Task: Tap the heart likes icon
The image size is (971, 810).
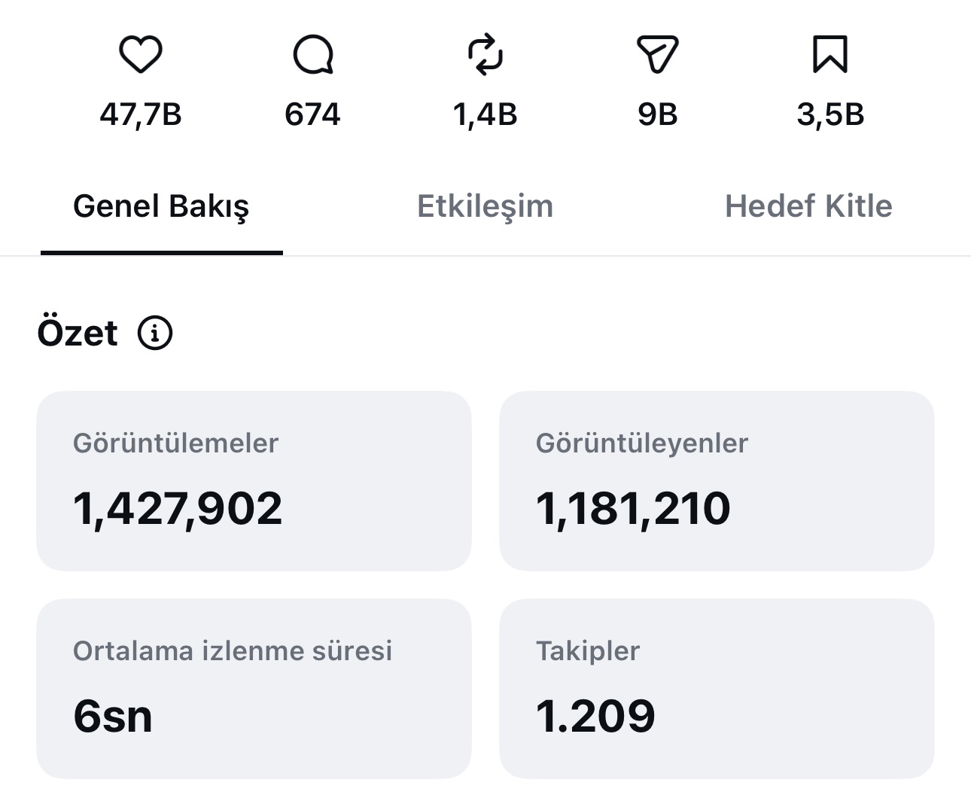Action: (x=141, y=55)
